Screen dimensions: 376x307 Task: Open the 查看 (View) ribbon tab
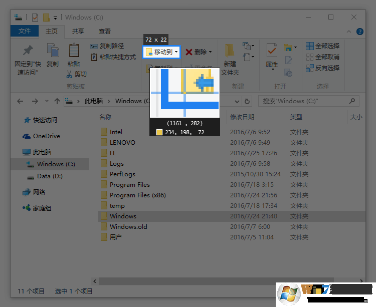click(x=104, y=31)
